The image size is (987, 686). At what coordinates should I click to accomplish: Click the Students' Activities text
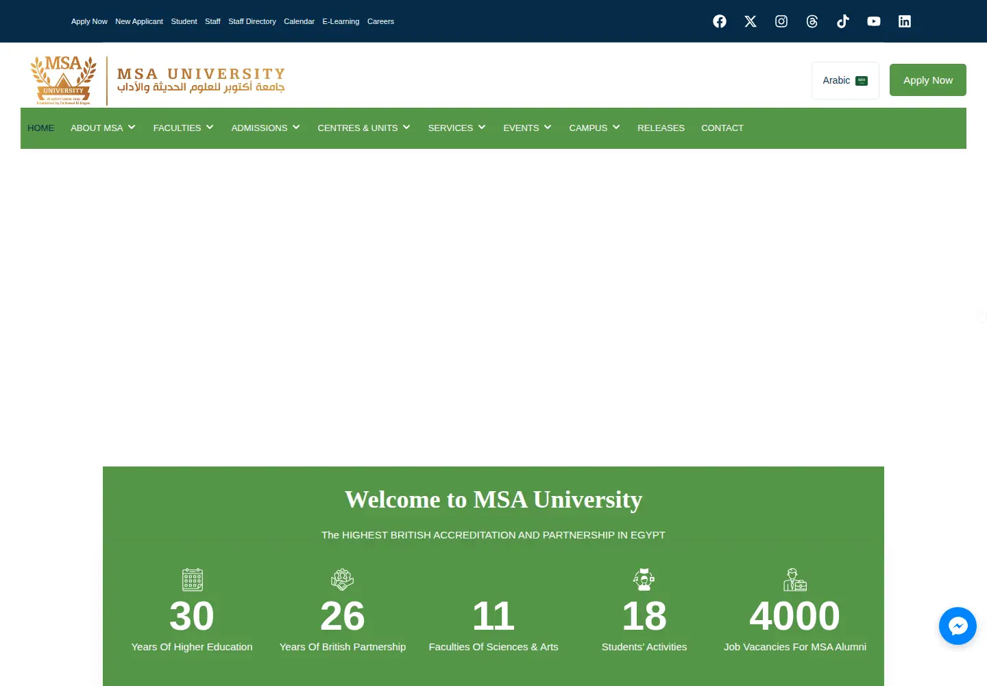[x=644, y=647]
